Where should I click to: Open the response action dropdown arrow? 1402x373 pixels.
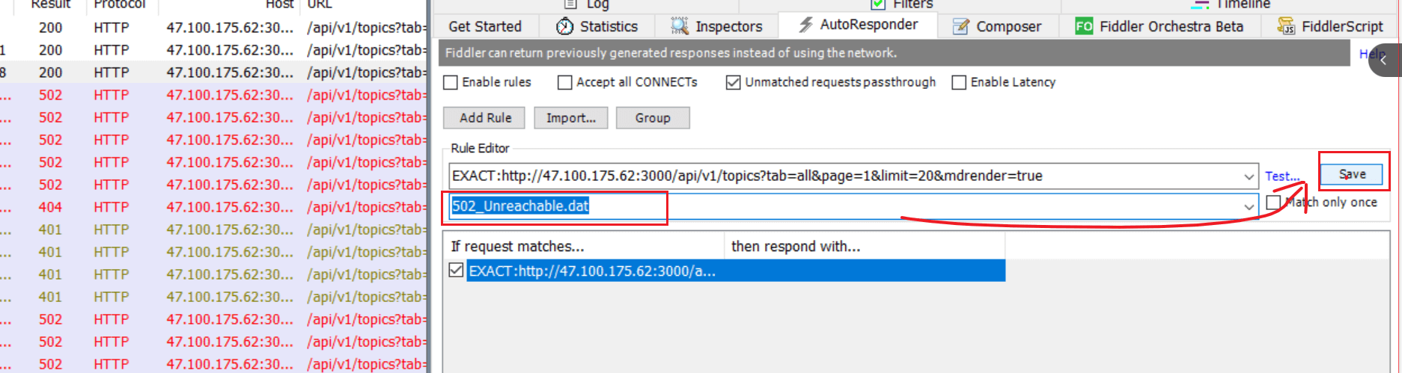click(1249, 206)
